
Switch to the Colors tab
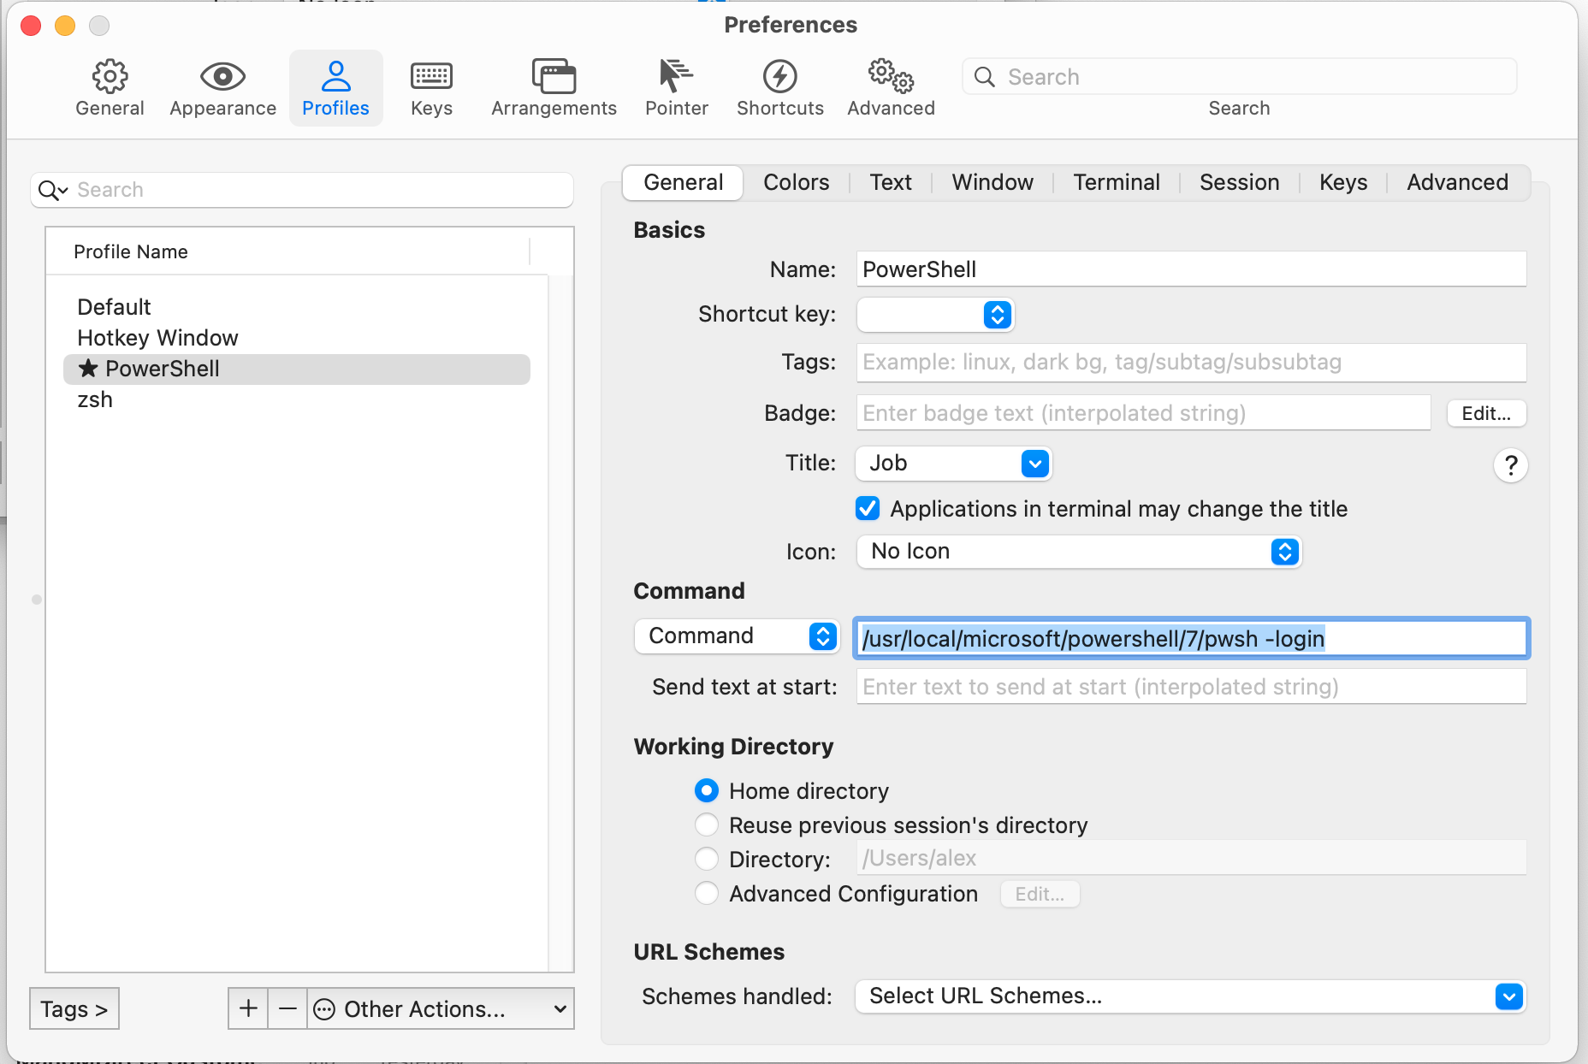coord(796,182)
